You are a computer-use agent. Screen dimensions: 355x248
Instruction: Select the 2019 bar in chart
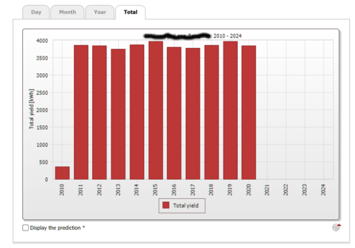pyautogui.click(x=230, y=110)
